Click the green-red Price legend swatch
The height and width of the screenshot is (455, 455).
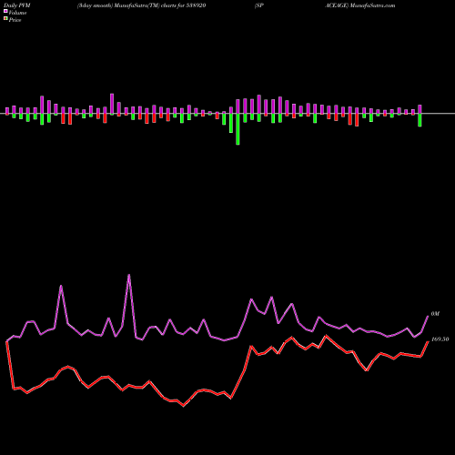(5, 19)
